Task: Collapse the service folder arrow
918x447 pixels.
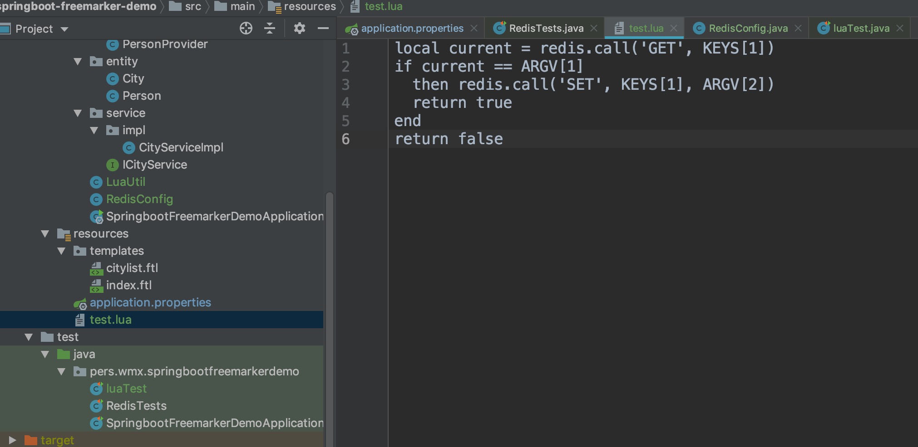Action: pos(78,113)
